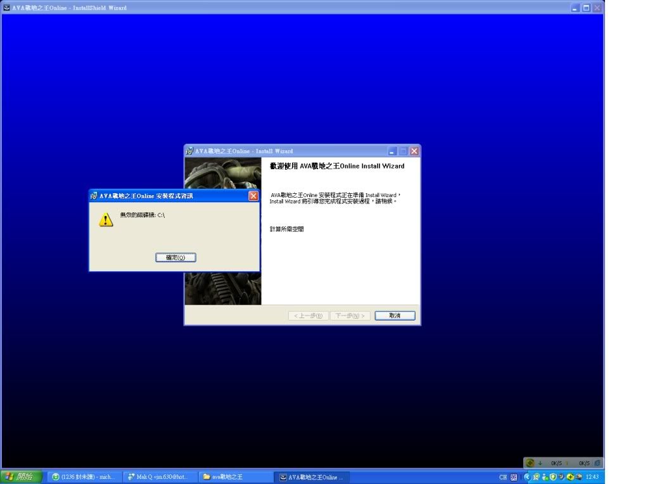
Task: Click the yellow plus tray icon
Action: tap(570, 477)
